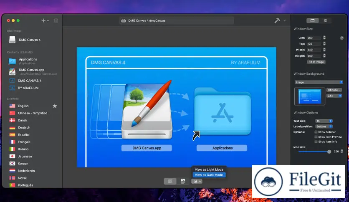Enable the Show Icon Preview checkbox
Image resolution: width=349 pixels, height=202 pixels.
tap(316, 137)
